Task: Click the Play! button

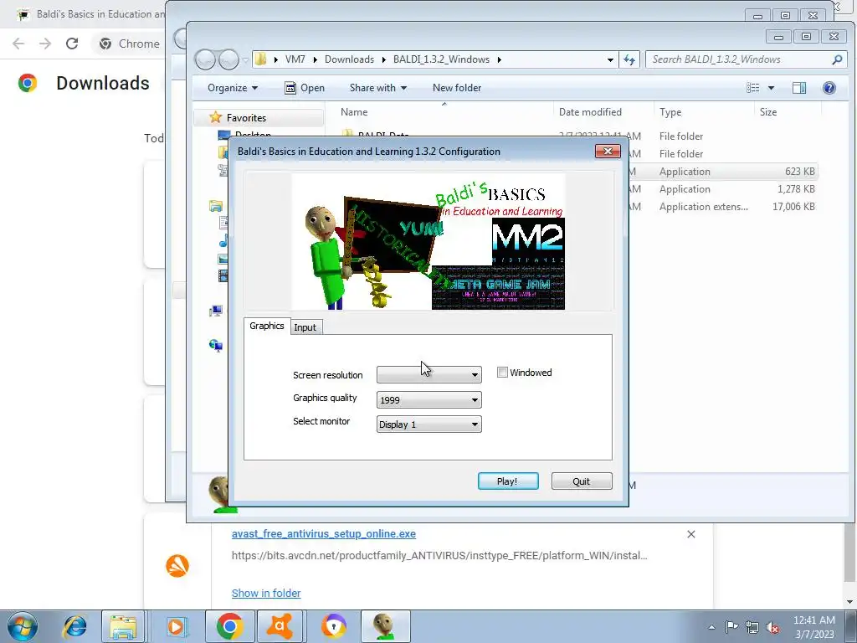Action: [508, 481]
